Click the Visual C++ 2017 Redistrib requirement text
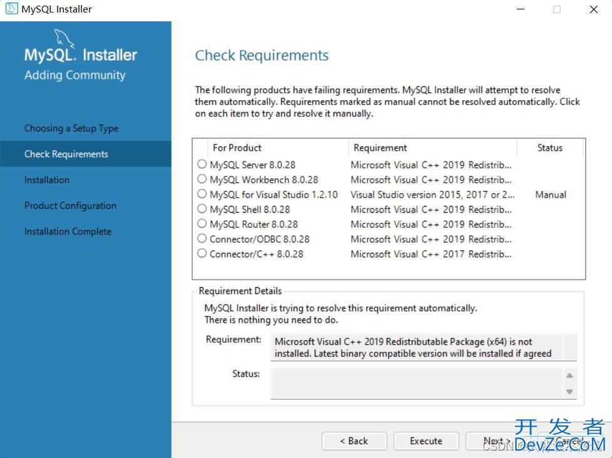 coord(431,254)
